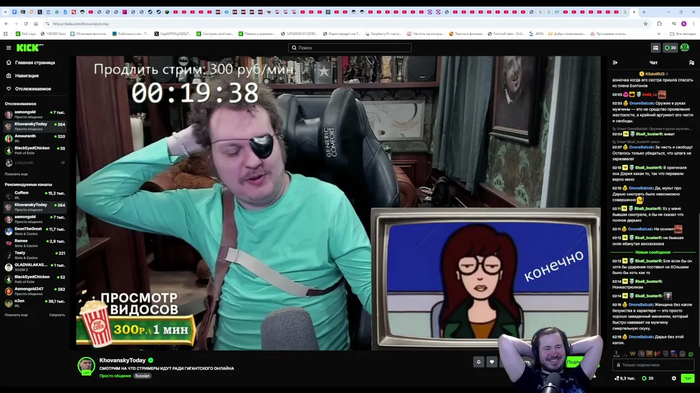Image resolution: width=700 pixels, height=393 pixels.
Task: Open chat settings gear icon
Action: pyautogui.click(x=674, y=378)
